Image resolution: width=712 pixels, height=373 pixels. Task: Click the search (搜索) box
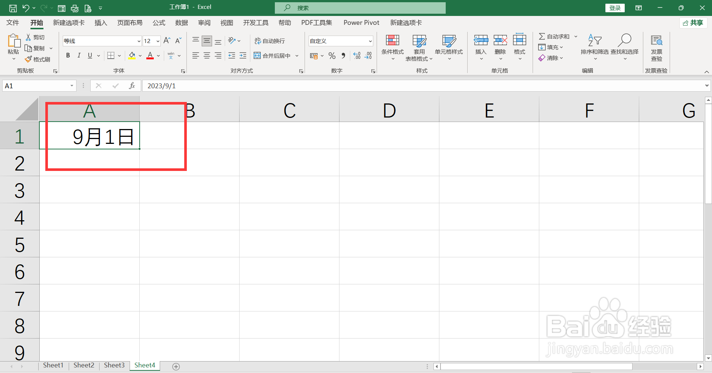coord(360,8)
